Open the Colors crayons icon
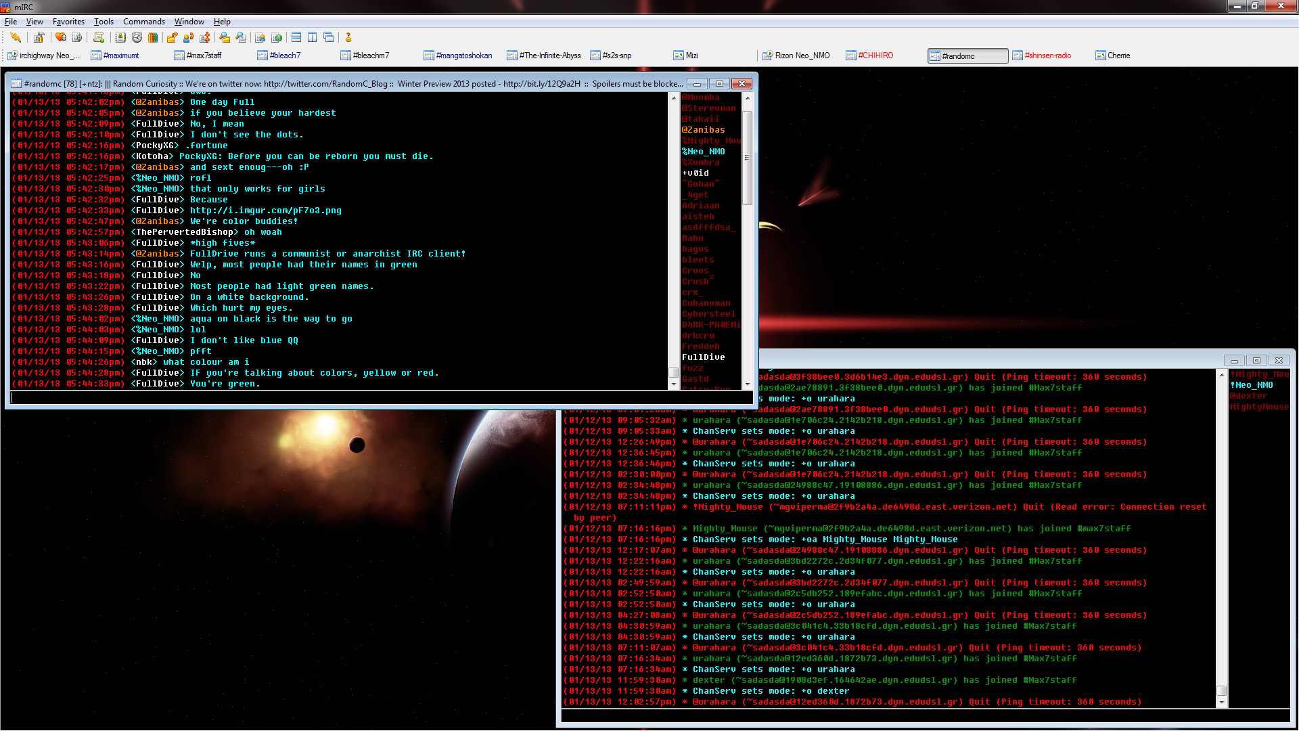1299x731 pixels. click(153, 37)
